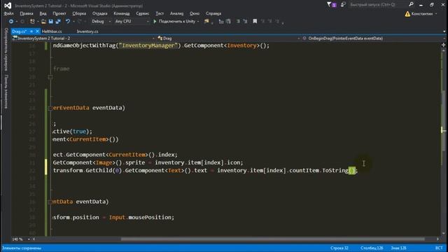The width and height of the screenshot is (448, 252).
Task: Click the Increase Indent toolbar icon
Action: (228, 22)
